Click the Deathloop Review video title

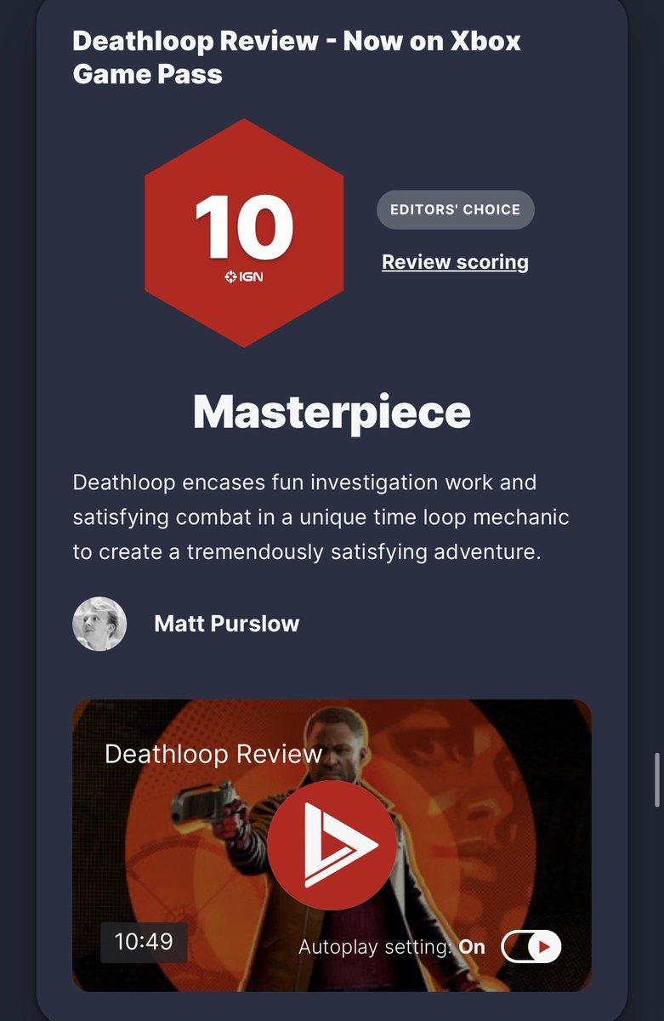tap(213, 754)
